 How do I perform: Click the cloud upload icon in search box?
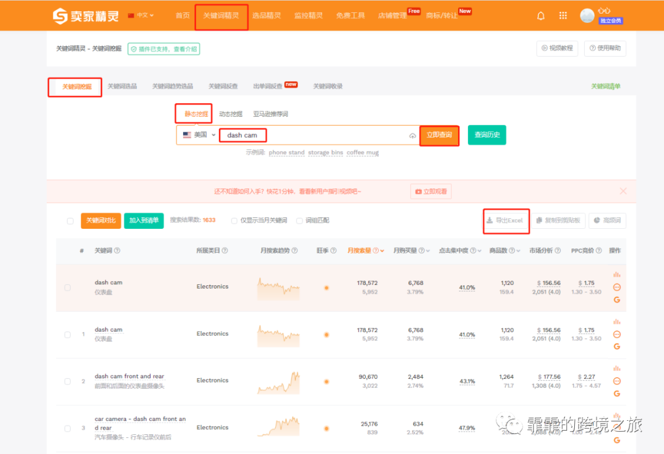coord(412,136)
